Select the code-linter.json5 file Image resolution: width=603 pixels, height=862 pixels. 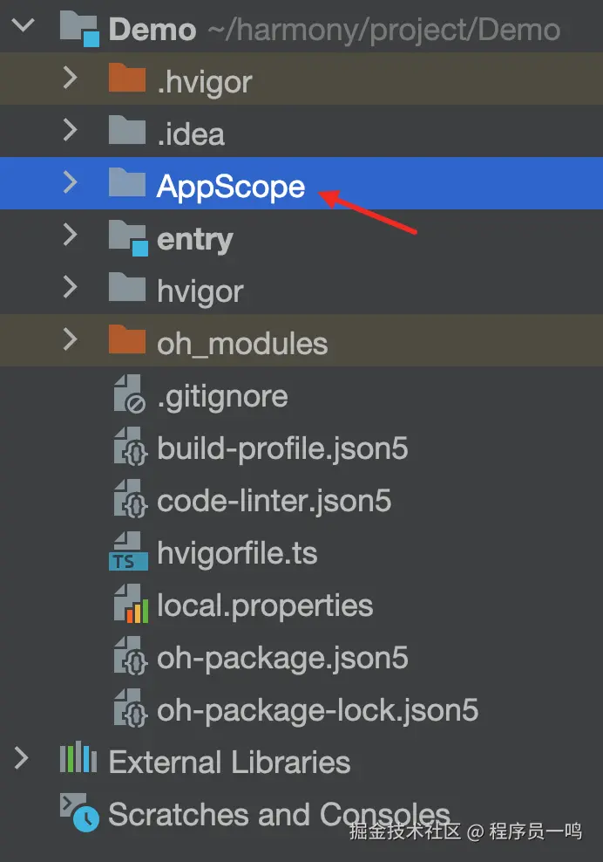point(274,501)
